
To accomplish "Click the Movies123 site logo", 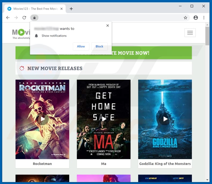I will [x=21, y=34].
